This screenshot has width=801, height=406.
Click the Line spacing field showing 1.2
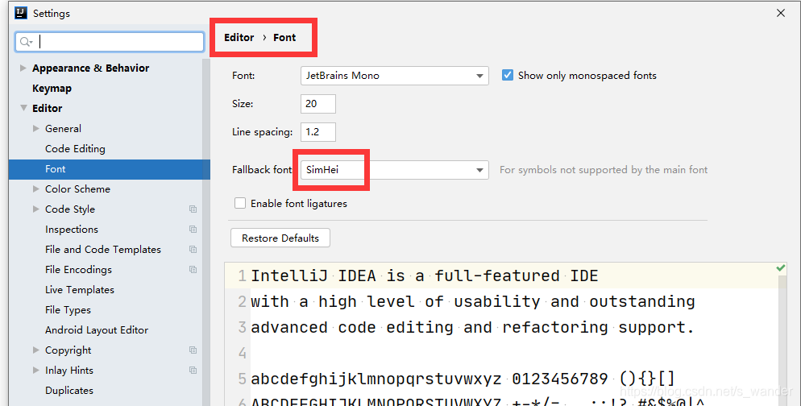coord(317,132)
